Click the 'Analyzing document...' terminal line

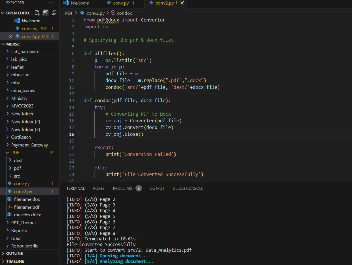point(110,262)
